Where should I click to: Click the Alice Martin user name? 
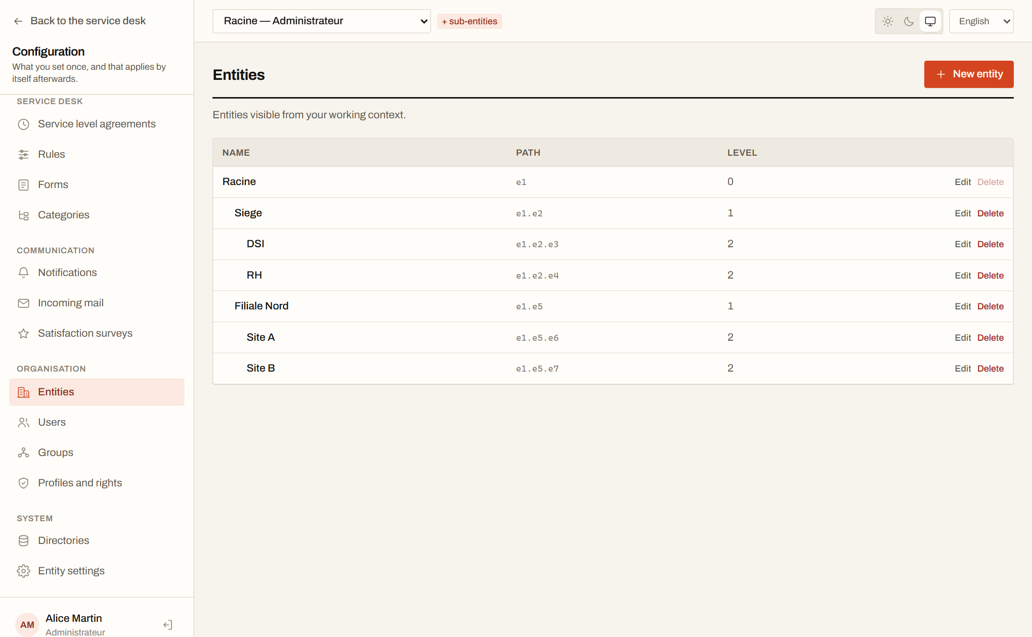point(74,618)
